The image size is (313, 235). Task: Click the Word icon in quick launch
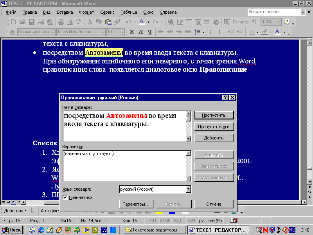click(x=104, y=230)
